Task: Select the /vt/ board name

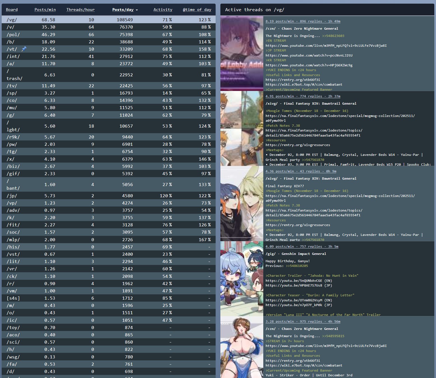Action: (12, 49)
